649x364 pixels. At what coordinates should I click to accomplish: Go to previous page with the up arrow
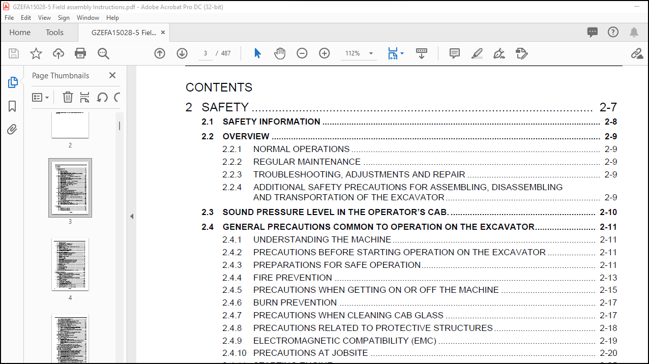(x=160, y=53)
